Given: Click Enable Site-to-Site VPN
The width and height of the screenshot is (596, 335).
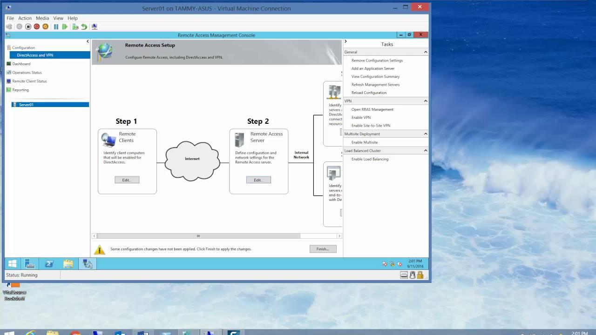Looking at the screenshot, I should point(371,126).
